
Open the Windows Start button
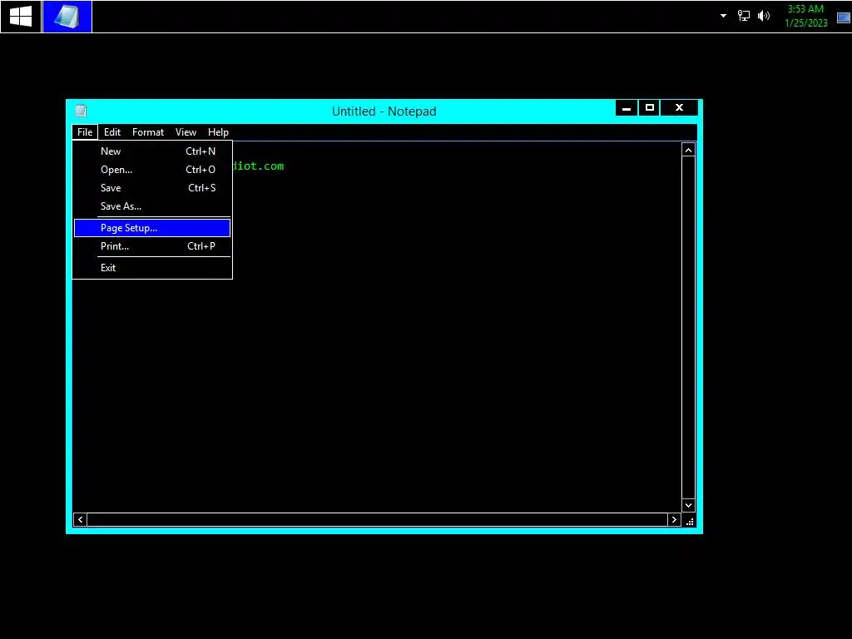[x=21, y=17]
